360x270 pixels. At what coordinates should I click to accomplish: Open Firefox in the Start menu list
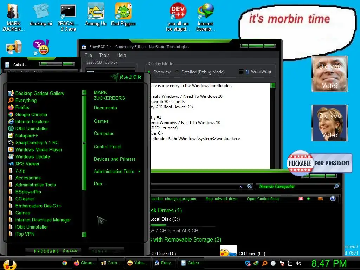pos(19,108)
